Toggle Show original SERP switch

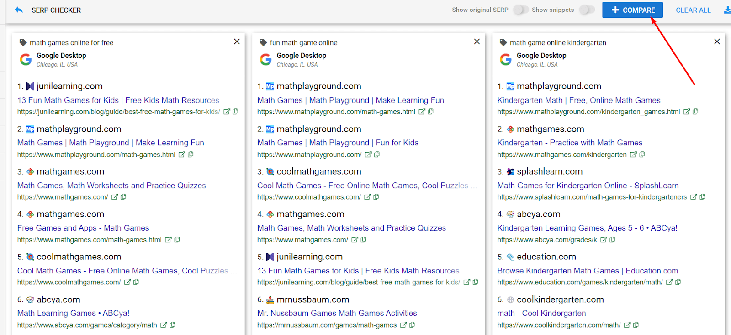point(521,10)
